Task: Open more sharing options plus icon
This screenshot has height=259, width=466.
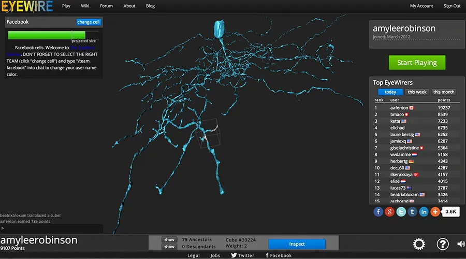Action: (435, 211)
